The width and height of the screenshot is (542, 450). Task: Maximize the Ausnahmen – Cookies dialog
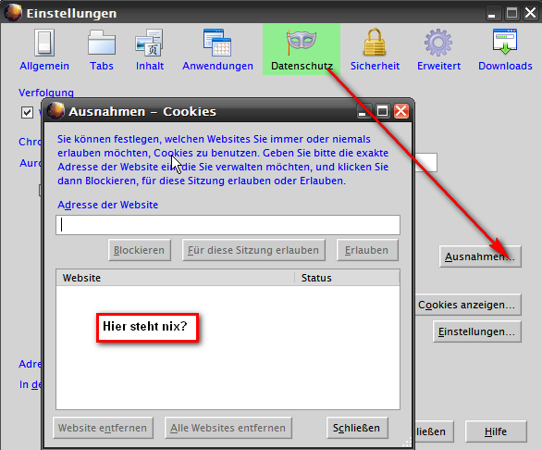click(x=382, y=111)
